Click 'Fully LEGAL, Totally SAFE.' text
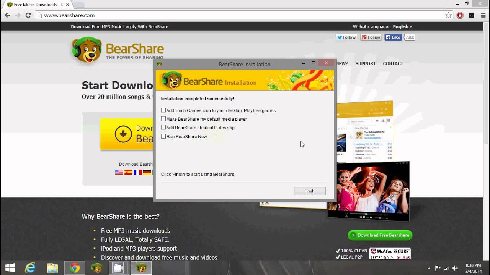Viewport: 490px width, 275px height. [135, 239]
